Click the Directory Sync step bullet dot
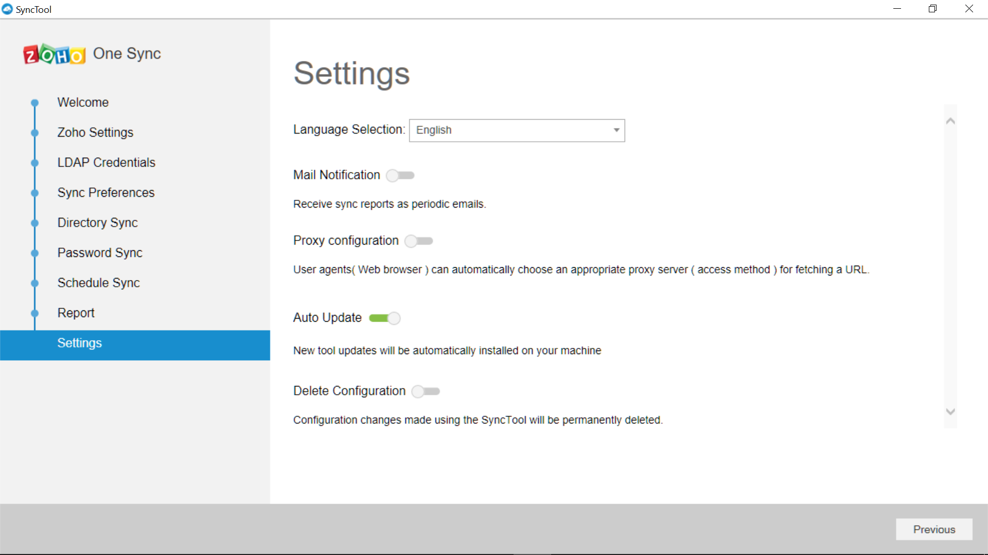988x555 pixels. (x=34, y=223)
